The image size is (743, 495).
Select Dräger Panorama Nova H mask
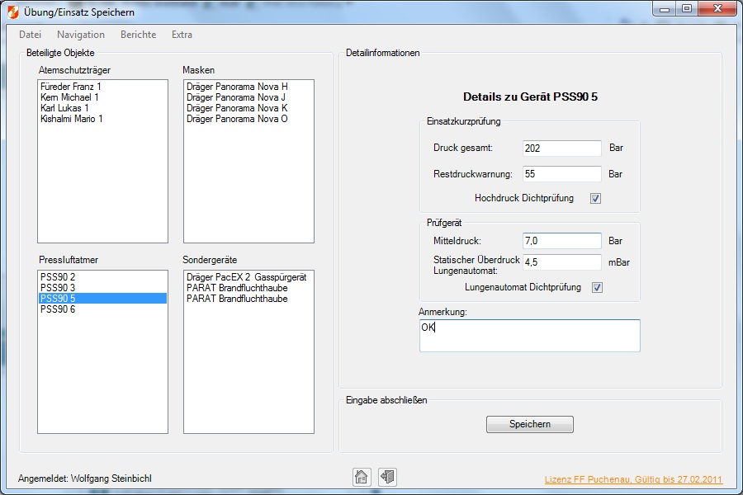click(248, 87)
